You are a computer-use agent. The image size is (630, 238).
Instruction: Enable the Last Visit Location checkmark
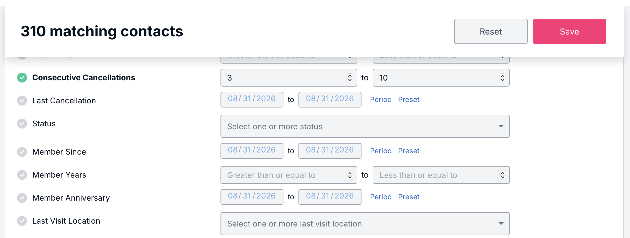pos(22,221)
